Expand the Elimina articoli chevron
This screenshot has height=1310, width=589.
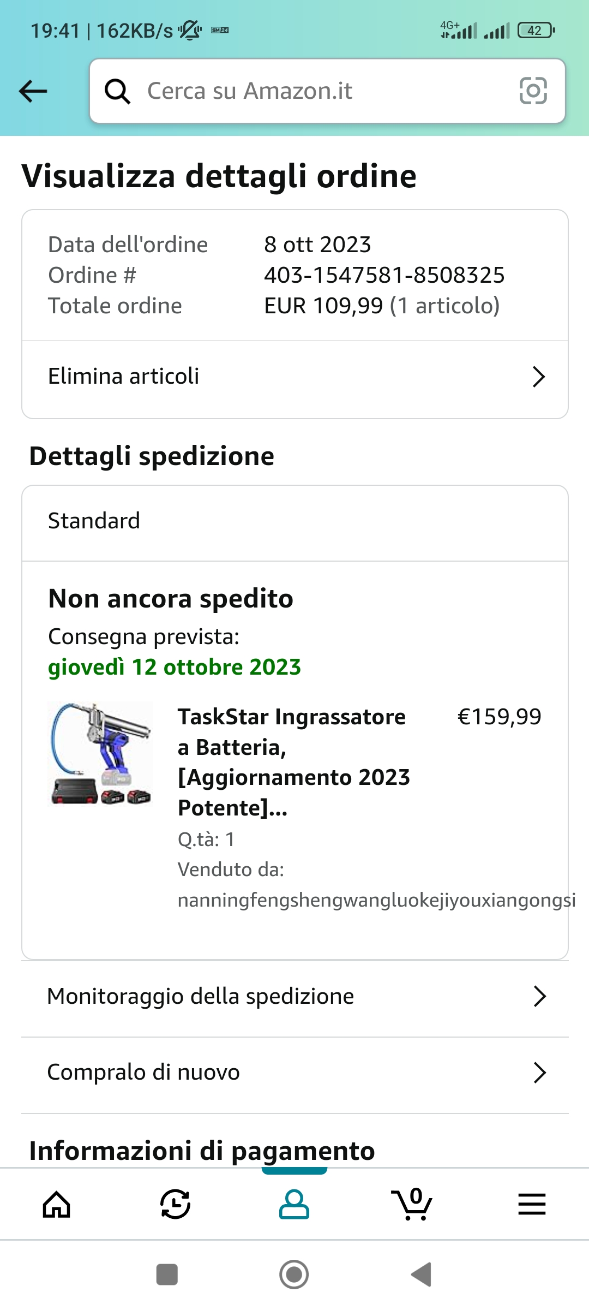(538, 377)
